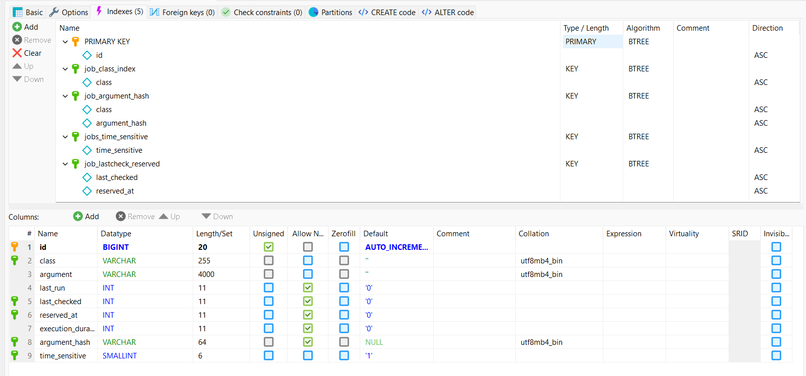Uncheck Unsigned checkbox for id column

(269, 247)
